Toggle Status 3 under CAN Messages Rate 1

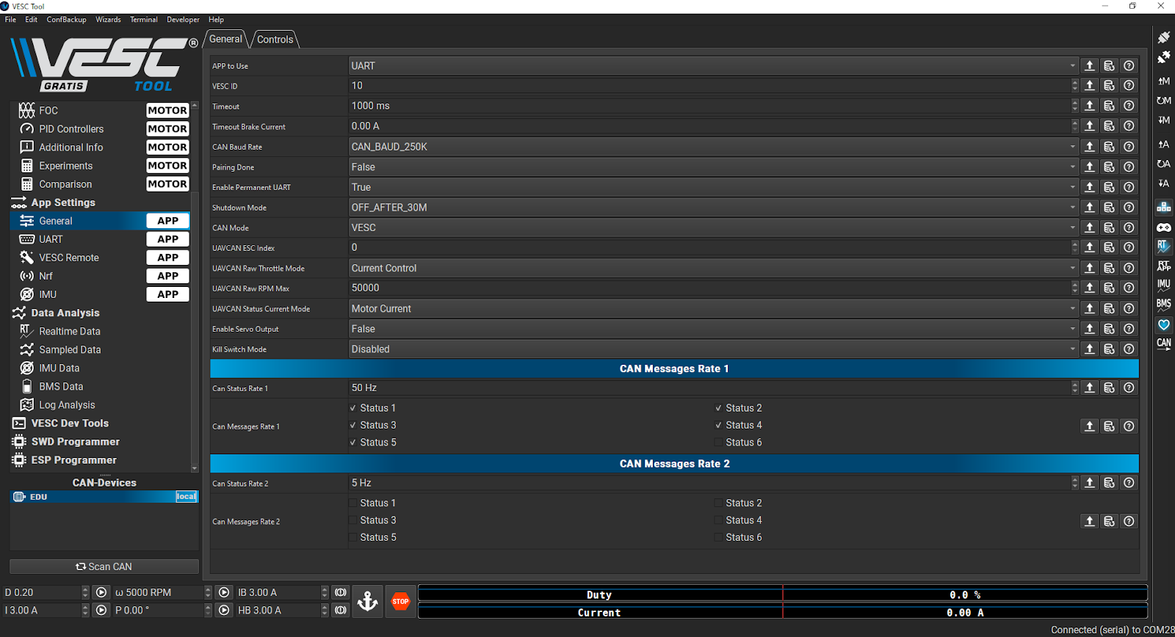(x=373, y=425)
